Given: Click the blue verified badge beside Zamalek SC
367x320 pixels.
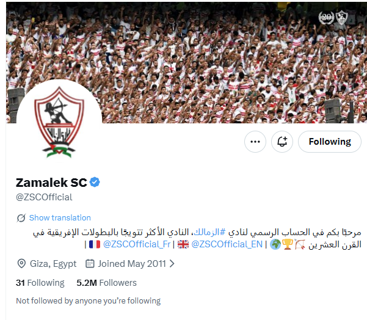Looking at the screenshot, I should [95, 182].
